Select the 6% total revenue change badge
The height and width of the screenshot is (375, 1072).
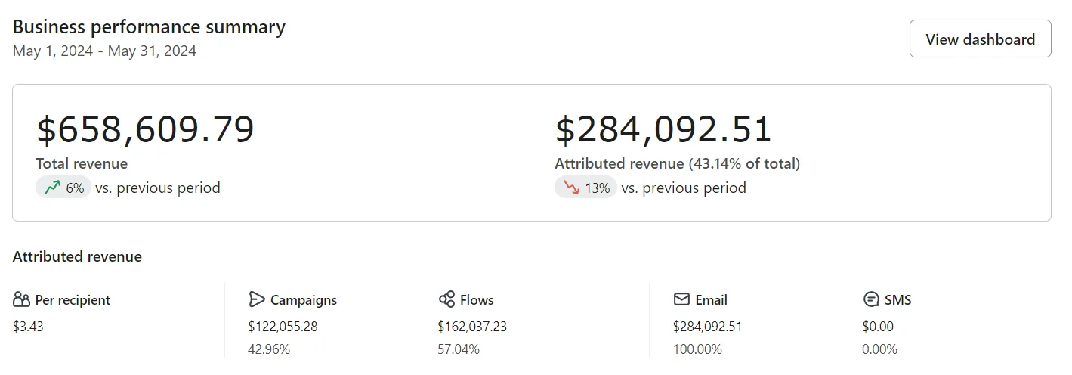[63, 187]
